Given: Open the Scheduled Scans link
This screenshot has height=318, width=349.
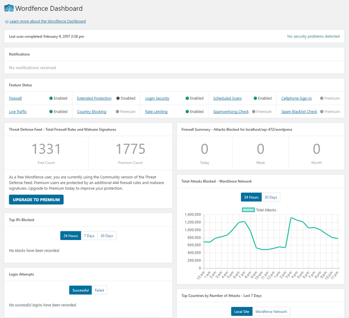Looking at the screenshot, I should point(227,98).
